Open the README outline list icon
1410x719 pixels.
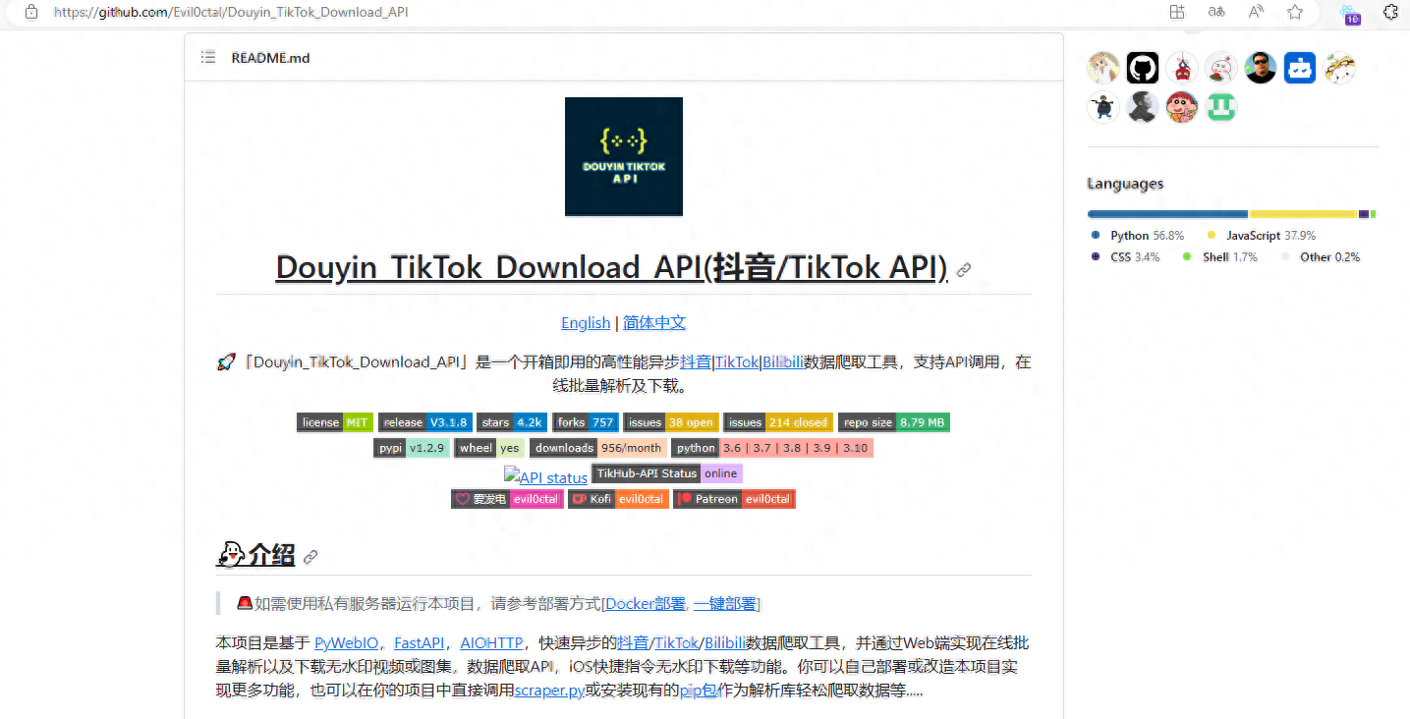[208, 57]
